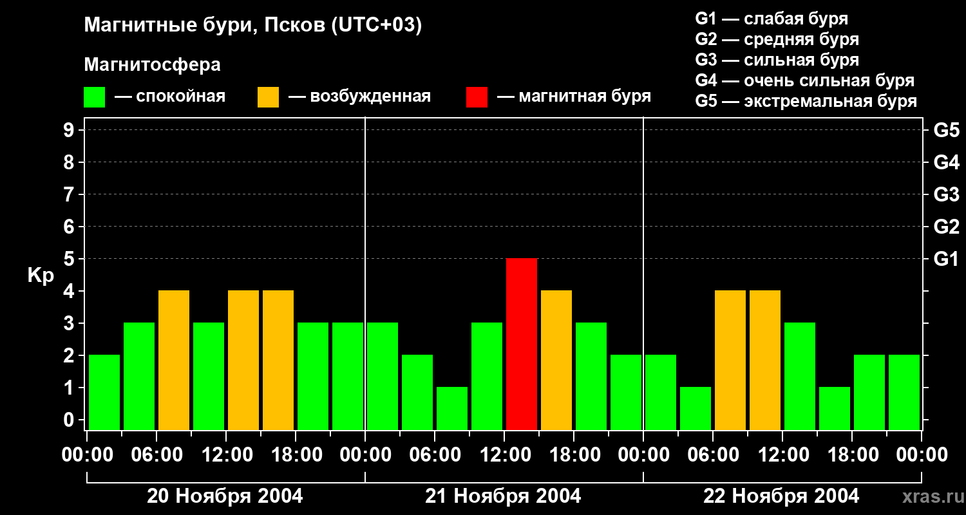Screen dimensions: 966x515
Task: Click the 'G5 — экстремальная буря' legend line
Action: click(x=806, y=101)
